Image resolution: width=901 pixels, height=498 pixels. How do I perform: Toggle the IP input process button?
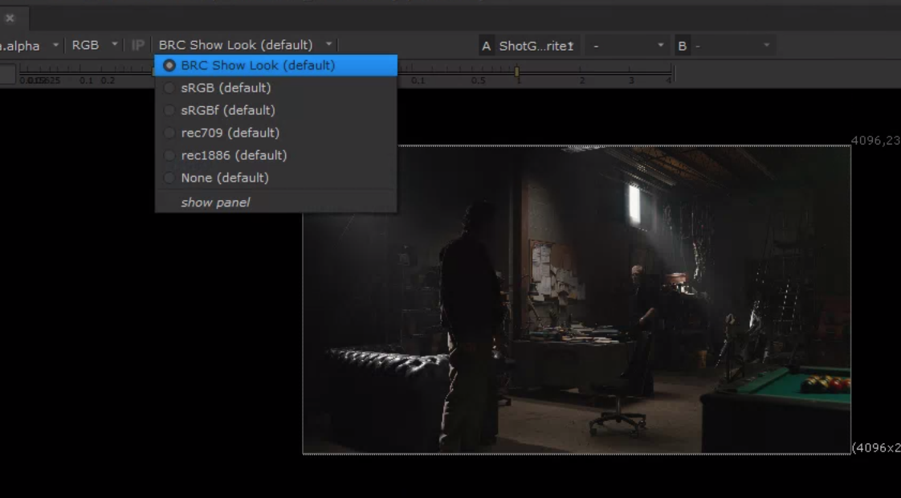(x=138, y=46)
